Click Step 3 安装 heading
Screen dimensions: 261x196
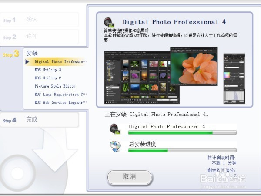pyautogui.click(x=32, y=53)
